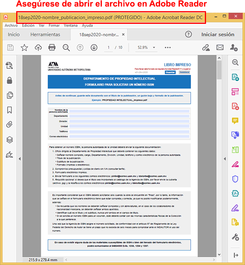Click the horizontal scrollbar right arrow
The height and width of the screenshot is (265, 245).
pyautogui.click(x=214, y=260)
